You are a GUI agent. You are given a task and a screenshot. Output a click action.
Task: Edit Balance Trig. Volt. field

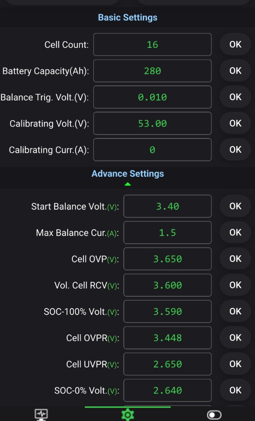[x=152, y=97]
